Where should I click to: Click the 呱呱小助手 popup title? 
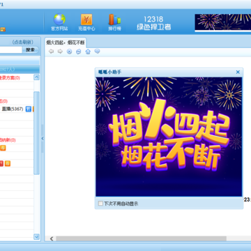(x=109, y=72)
